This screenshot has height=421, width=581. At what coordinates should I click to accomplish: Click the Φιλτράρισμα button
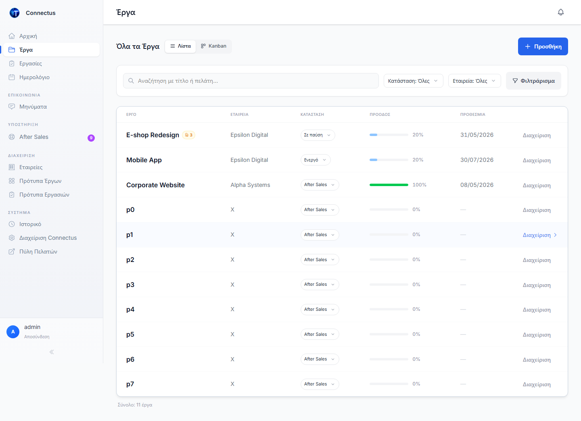tap(533, 81)
